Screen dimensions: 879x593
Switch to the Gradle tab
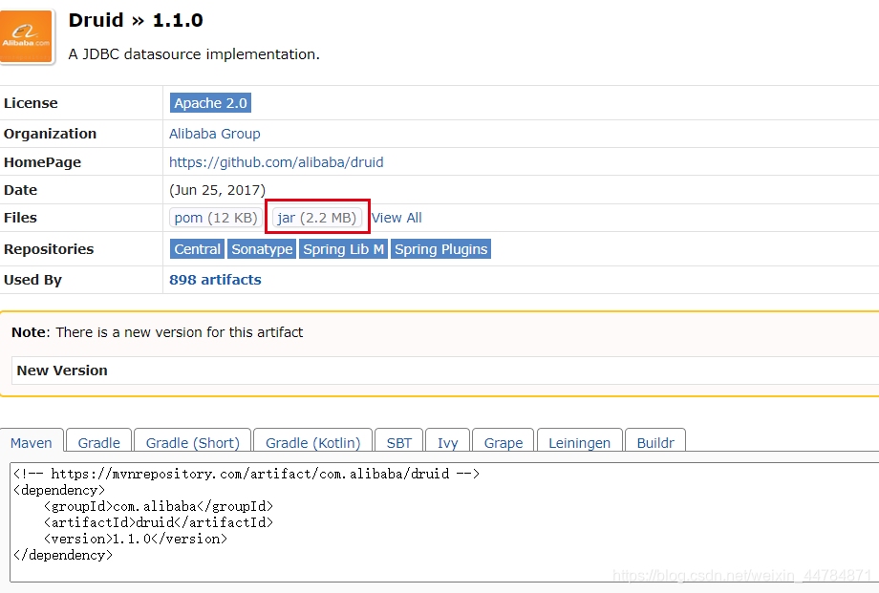click(x=98, y=442)
